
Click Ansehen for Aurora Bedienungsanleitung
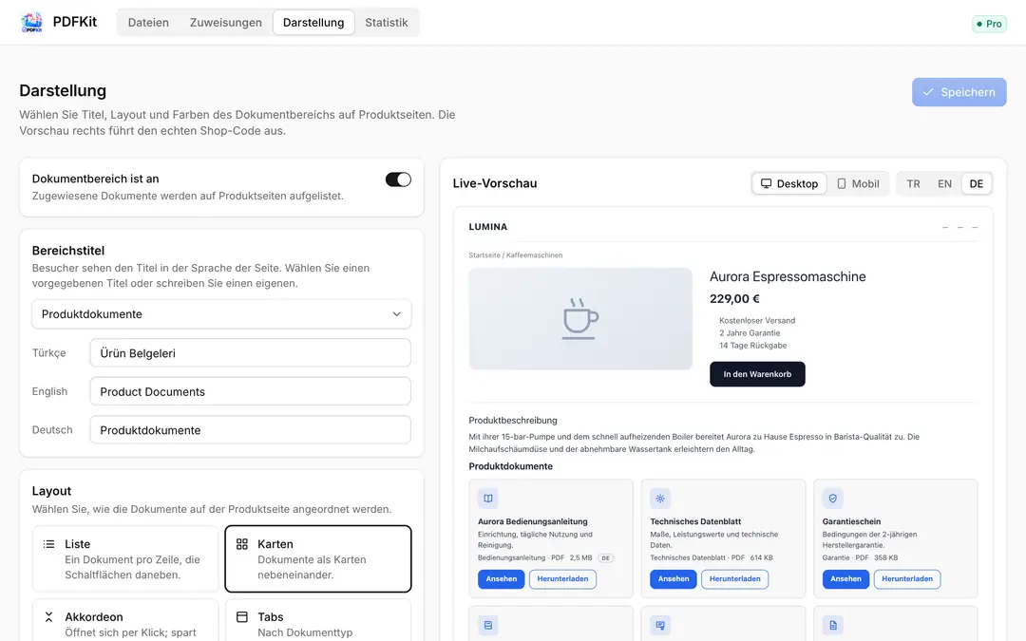(x=502, y=579)
